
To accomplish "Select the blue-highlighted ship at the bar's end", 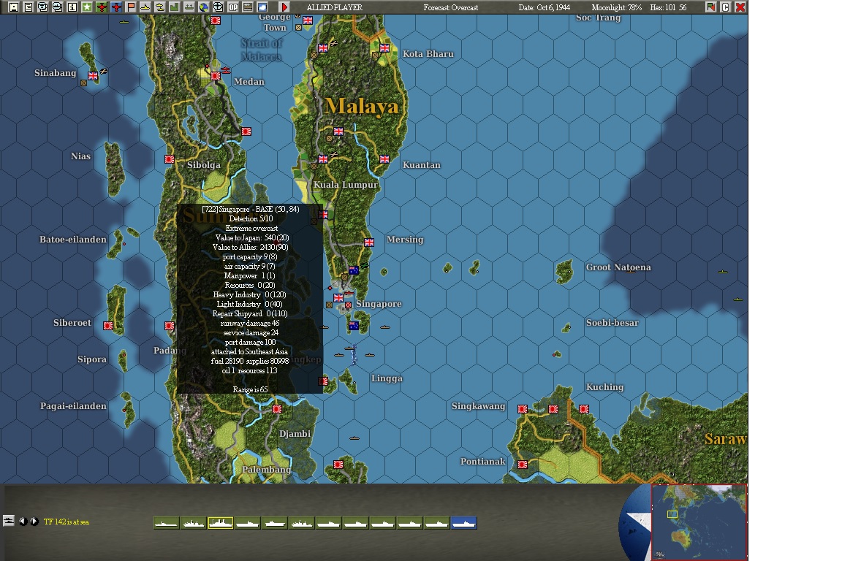I will point(463,522).
